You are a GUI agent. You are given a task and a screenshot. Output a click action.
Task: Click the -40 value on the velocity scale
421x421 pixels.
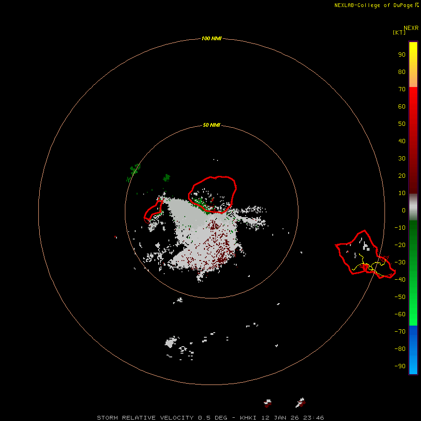click(400, 280)
